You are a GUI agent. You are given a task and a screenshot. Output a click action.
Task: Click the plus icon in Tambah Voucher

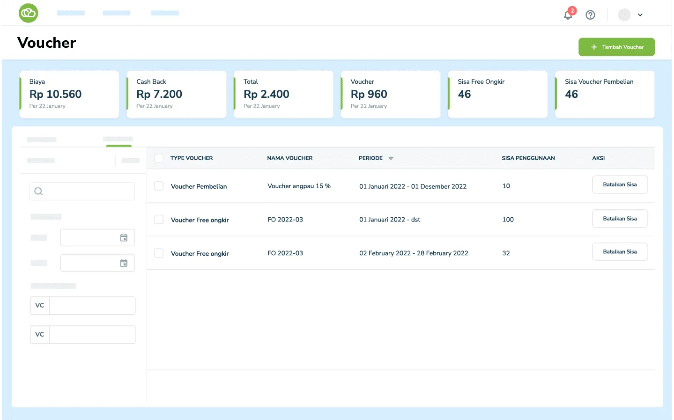pyautogui.click(x=594, y=47)
